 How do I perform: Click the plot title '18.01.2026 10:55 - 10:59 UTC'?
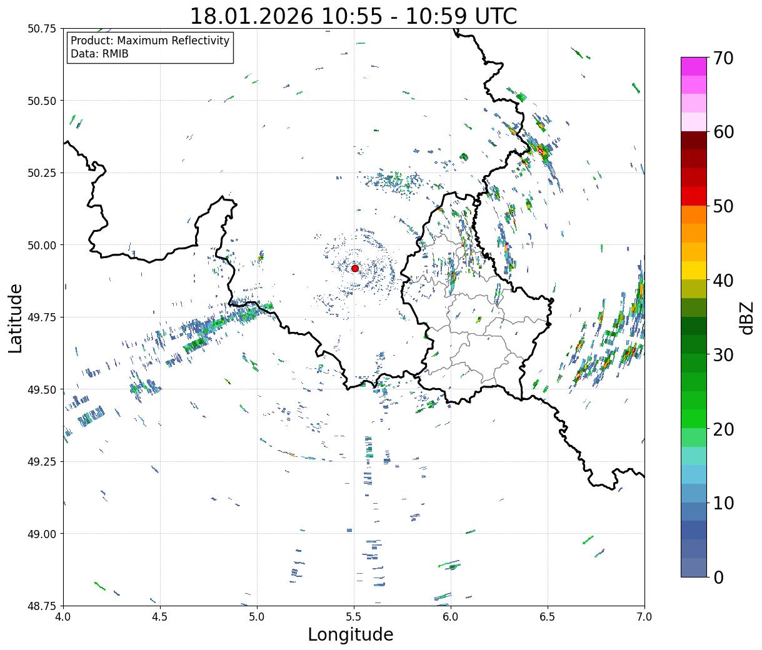(353, 16)
